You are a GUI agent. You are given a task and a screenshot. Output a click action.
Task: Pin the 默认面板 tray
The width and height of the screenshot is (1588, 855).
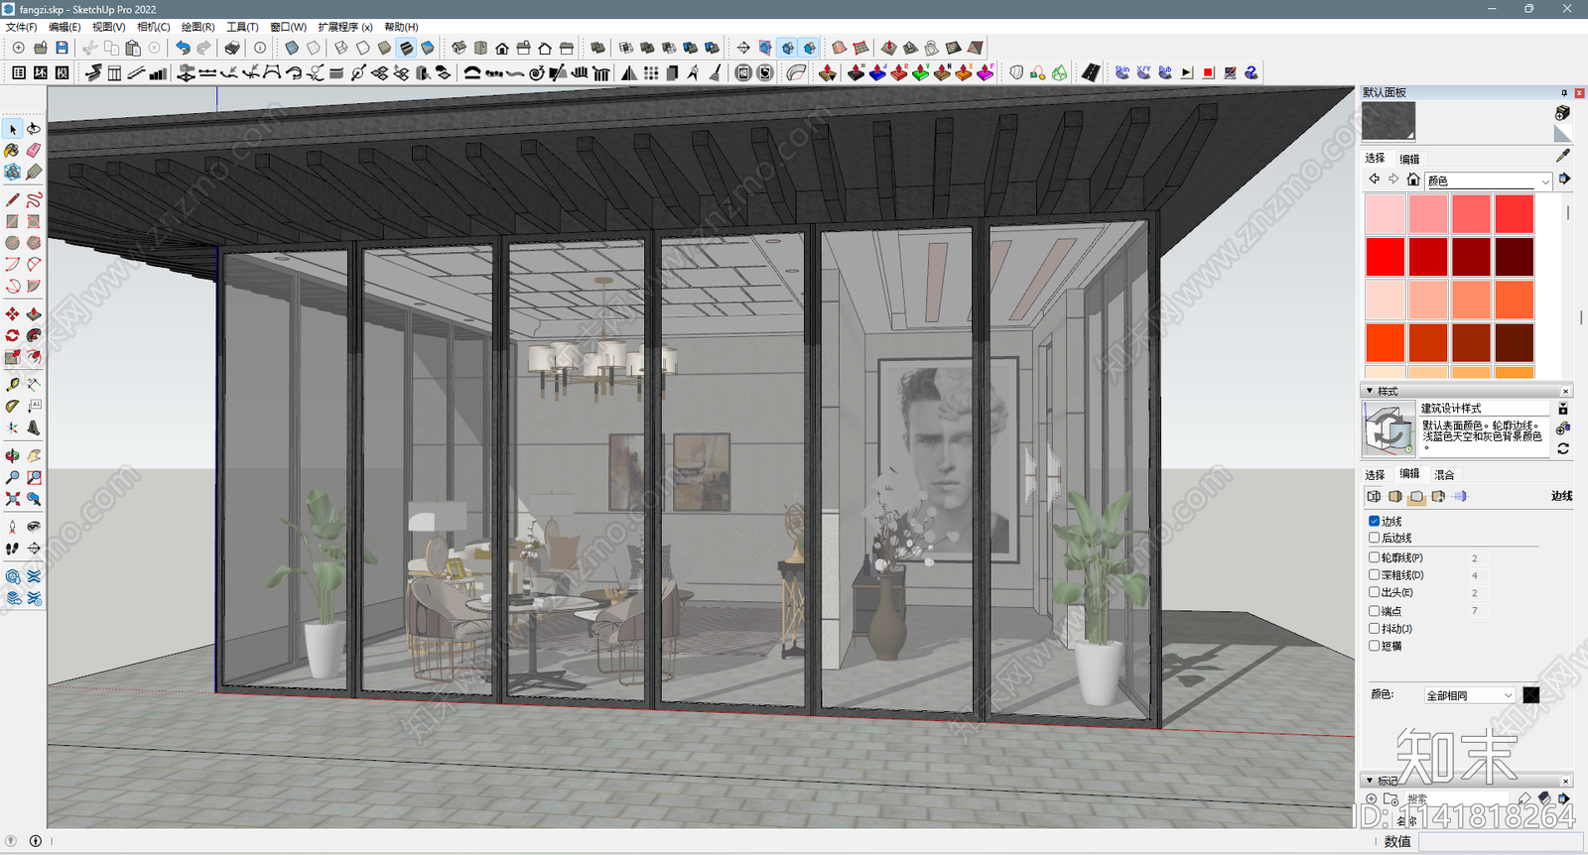(1564, 93)
